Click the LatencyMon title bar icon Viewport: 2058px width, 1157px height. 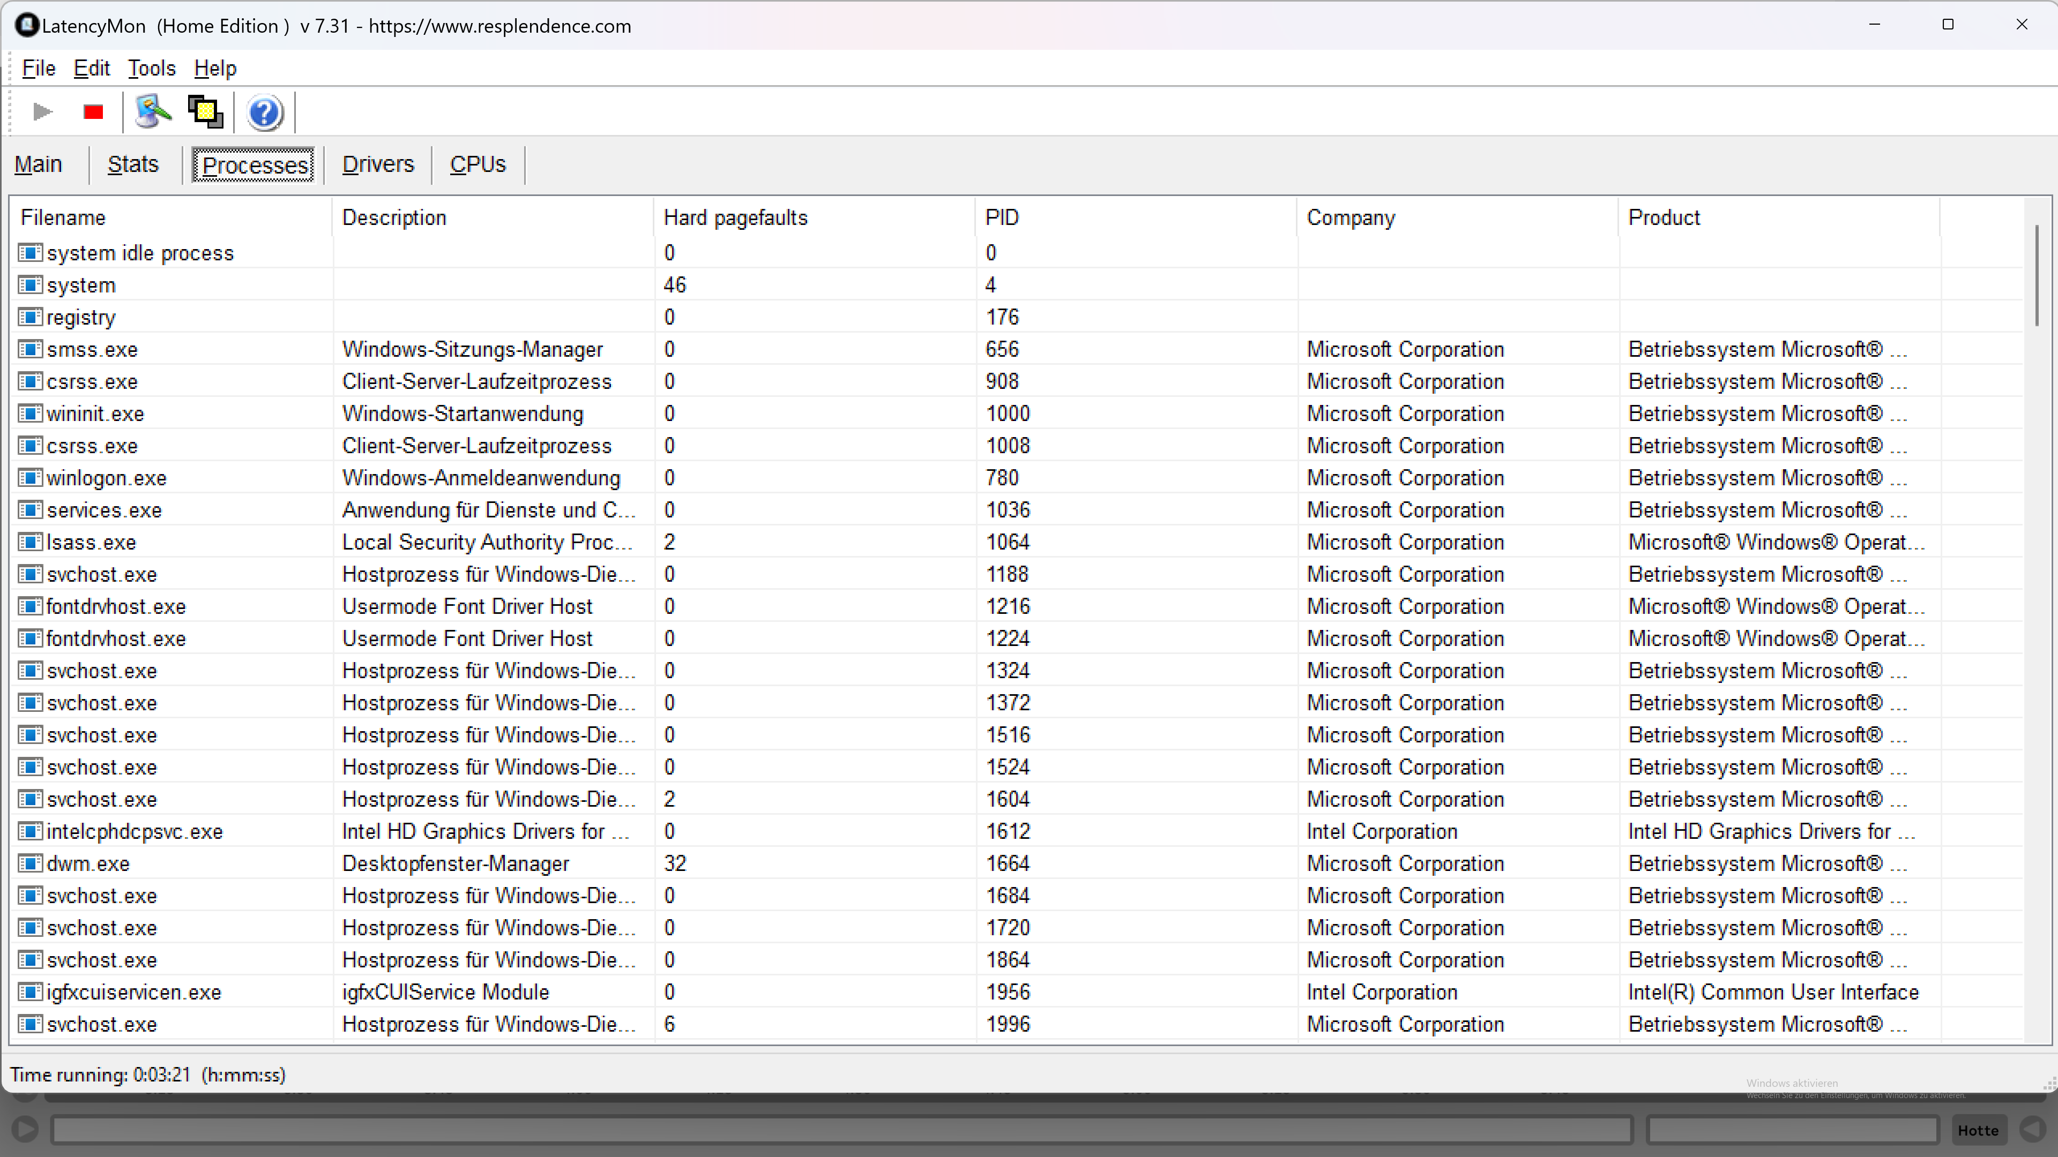pos(26,25)
